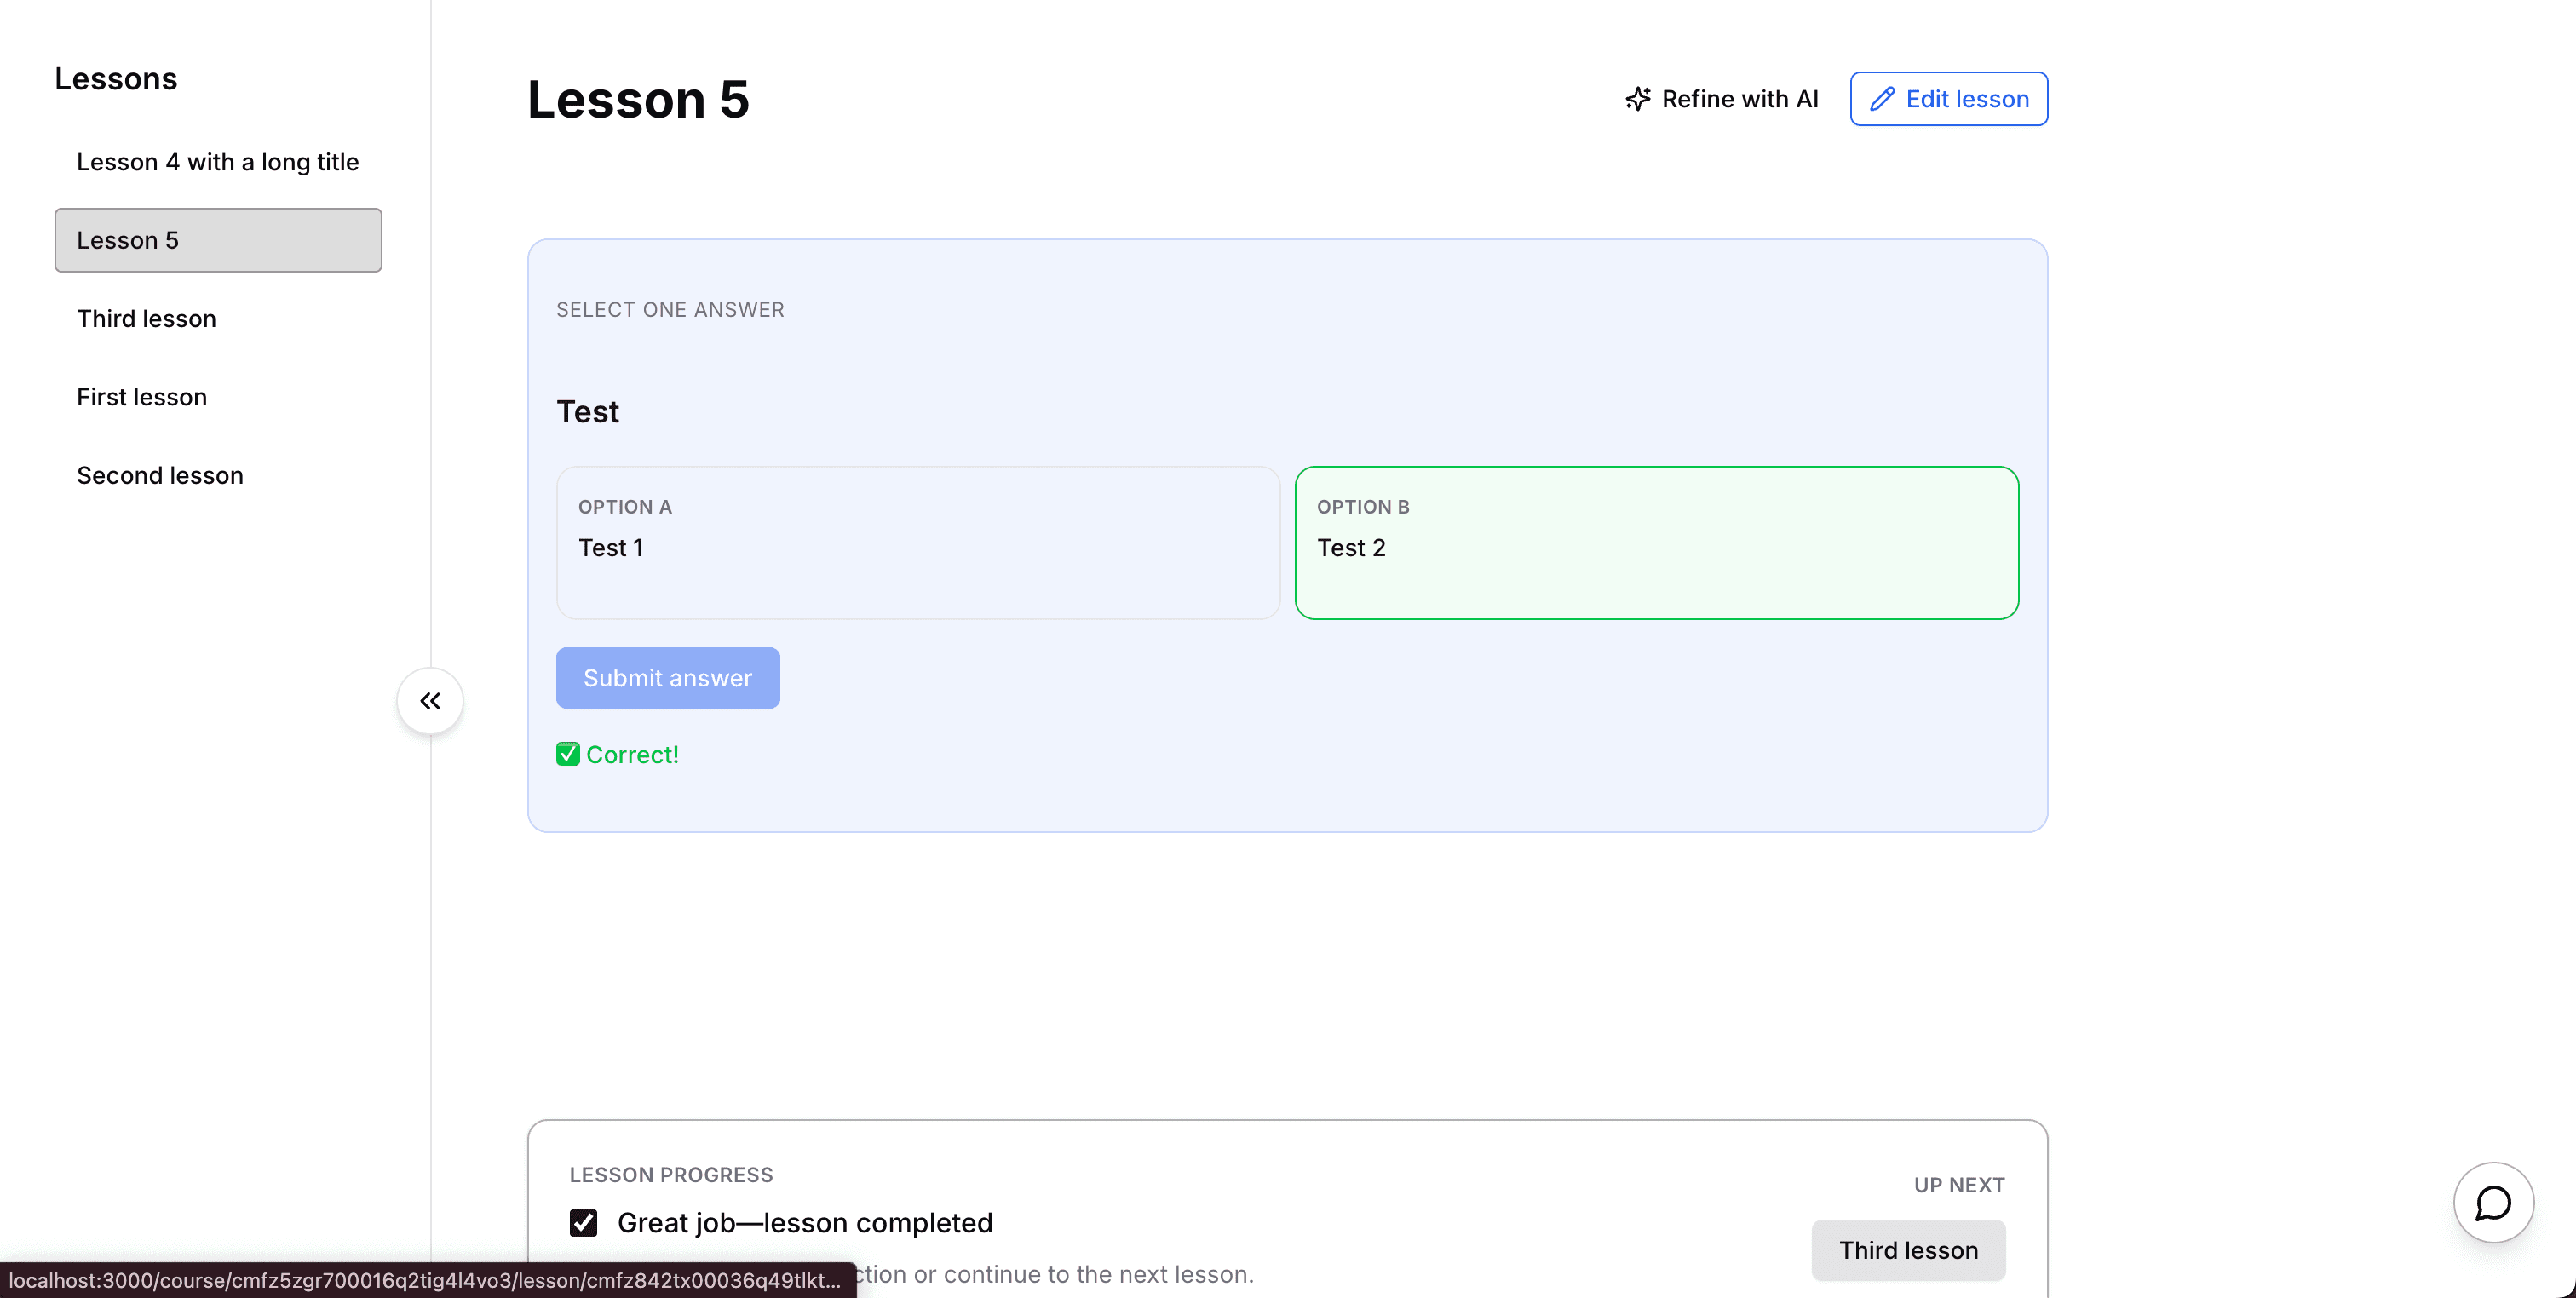Click the Lesson 5 page title
Image resolution: width=2576 pixels, height=1298 pixels.
tap(639, 99)
